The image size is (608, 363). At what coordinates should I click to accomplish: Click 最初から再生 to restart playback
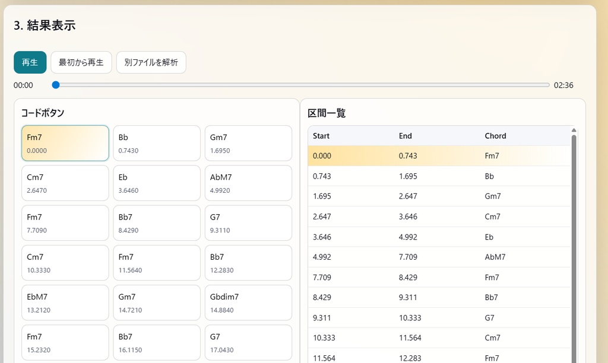(81, 62)
